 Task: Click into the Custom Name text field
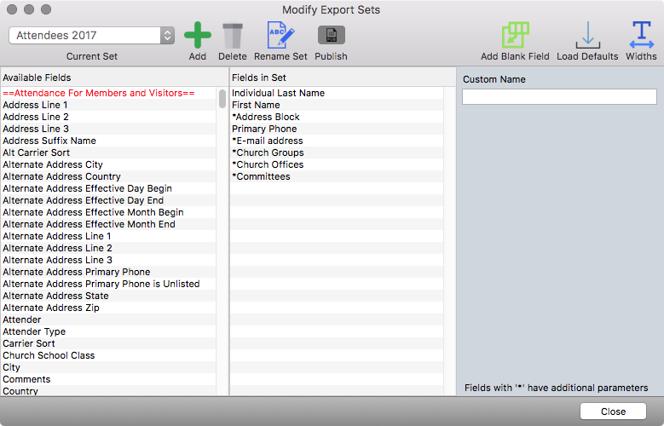tap(559, 97)
